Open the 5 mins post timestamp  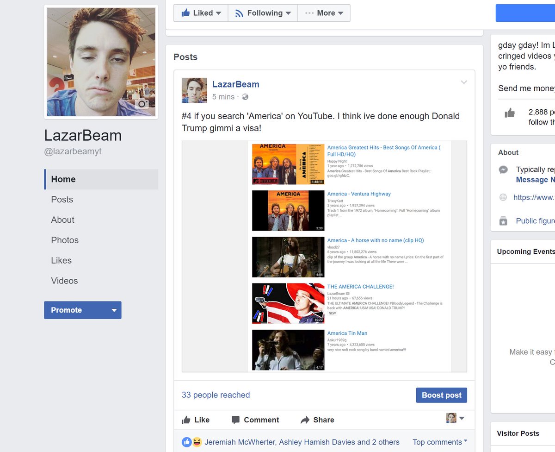[x=223, y=97]
